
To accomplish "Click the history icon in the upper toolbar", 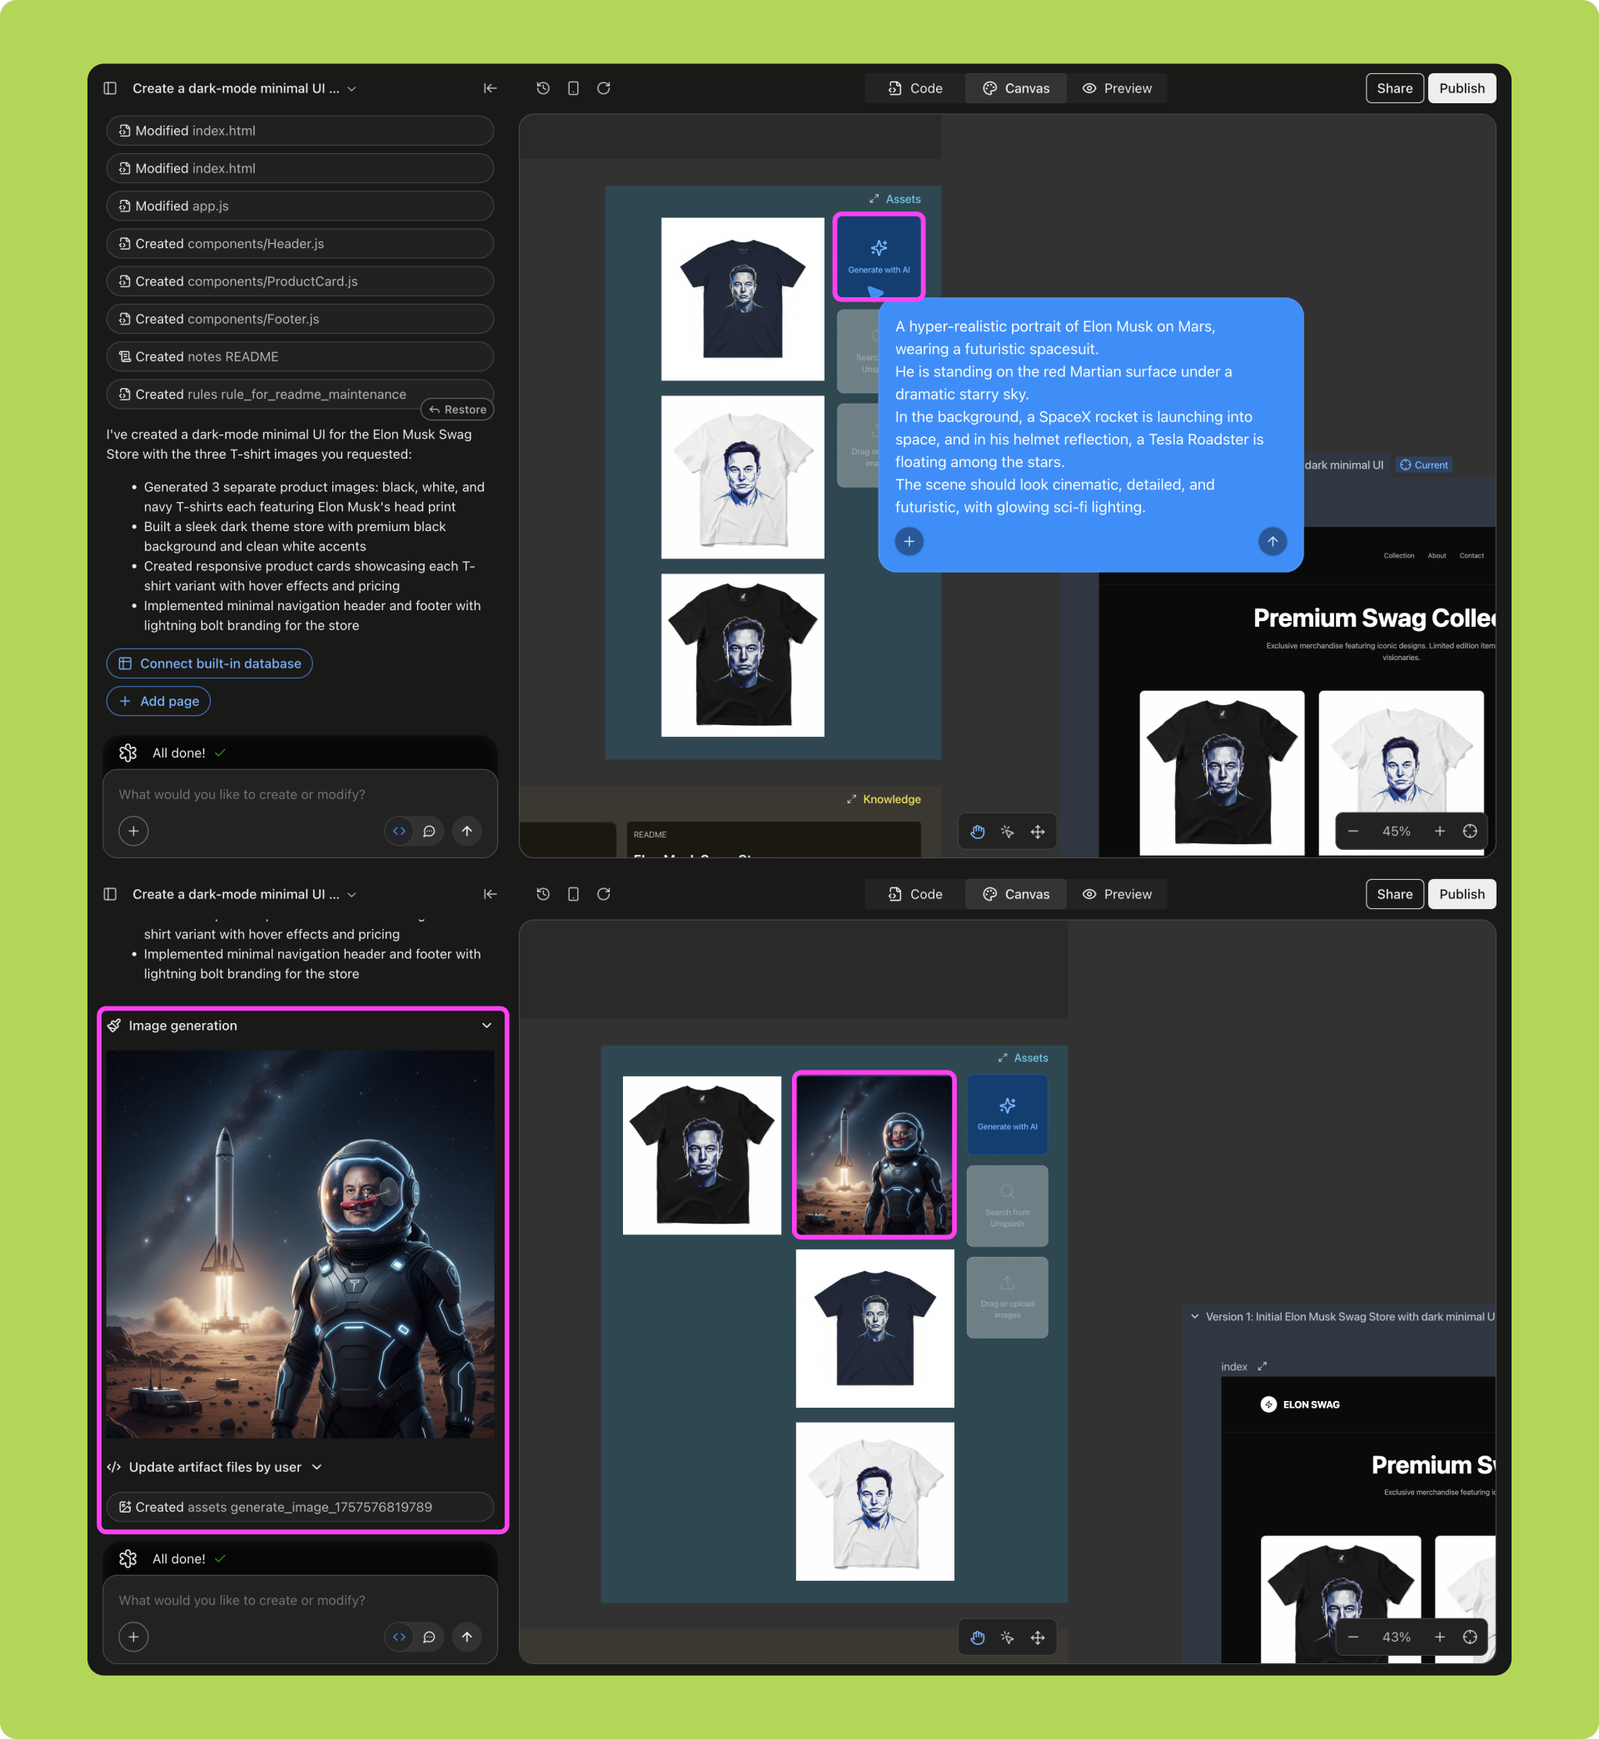I will click(542, 88).
